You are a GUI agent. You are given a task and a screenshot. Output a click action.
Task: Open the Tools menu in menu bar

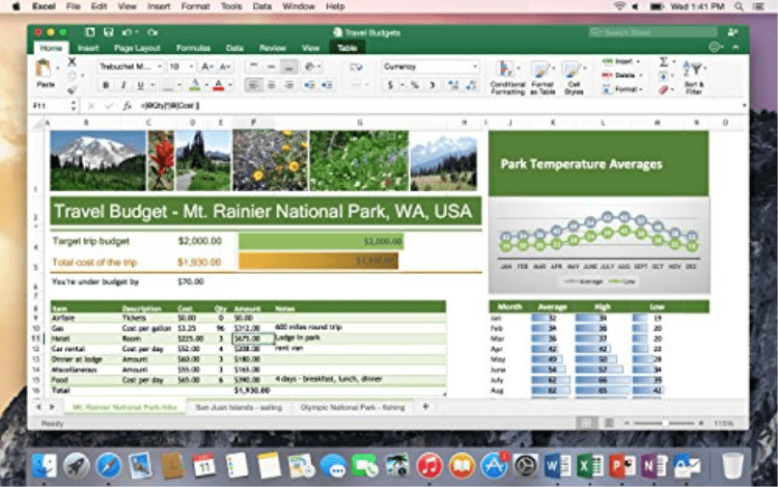coord(232,7)
